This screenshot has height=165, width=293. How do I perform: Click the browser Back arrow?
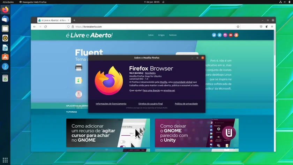coord(35,27)
